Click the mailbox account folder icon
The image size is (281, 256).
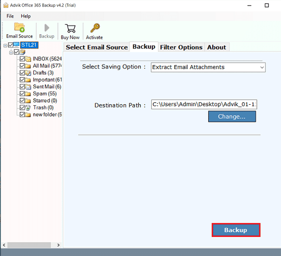(x=22, y=52)
